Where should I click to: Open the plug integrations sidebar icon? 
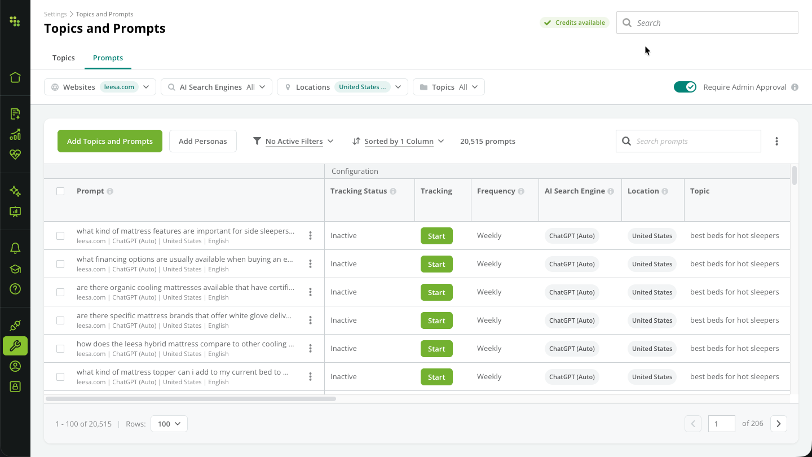pos(15,326)
